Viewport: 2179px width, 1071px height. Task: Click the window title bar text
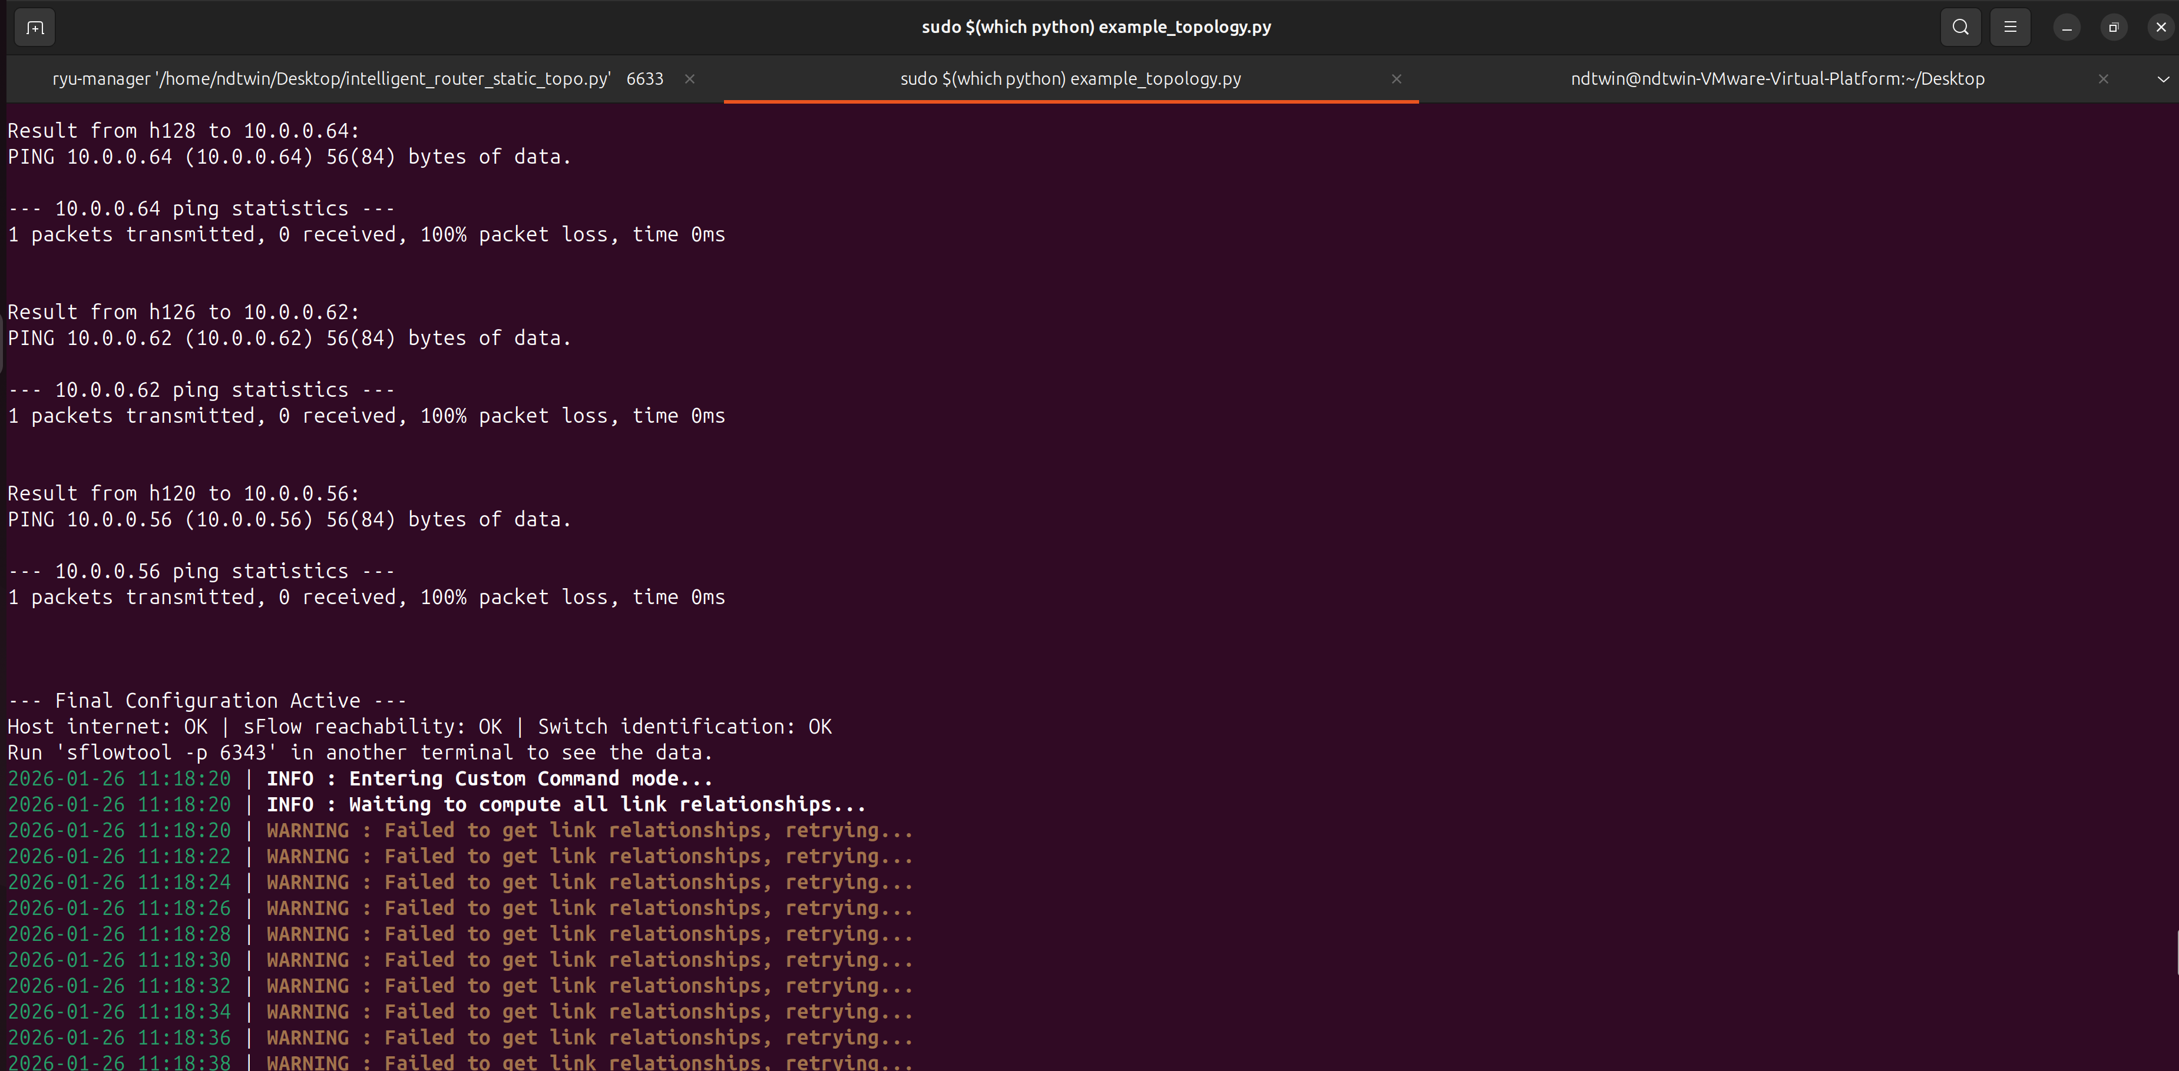point(1096,27)
